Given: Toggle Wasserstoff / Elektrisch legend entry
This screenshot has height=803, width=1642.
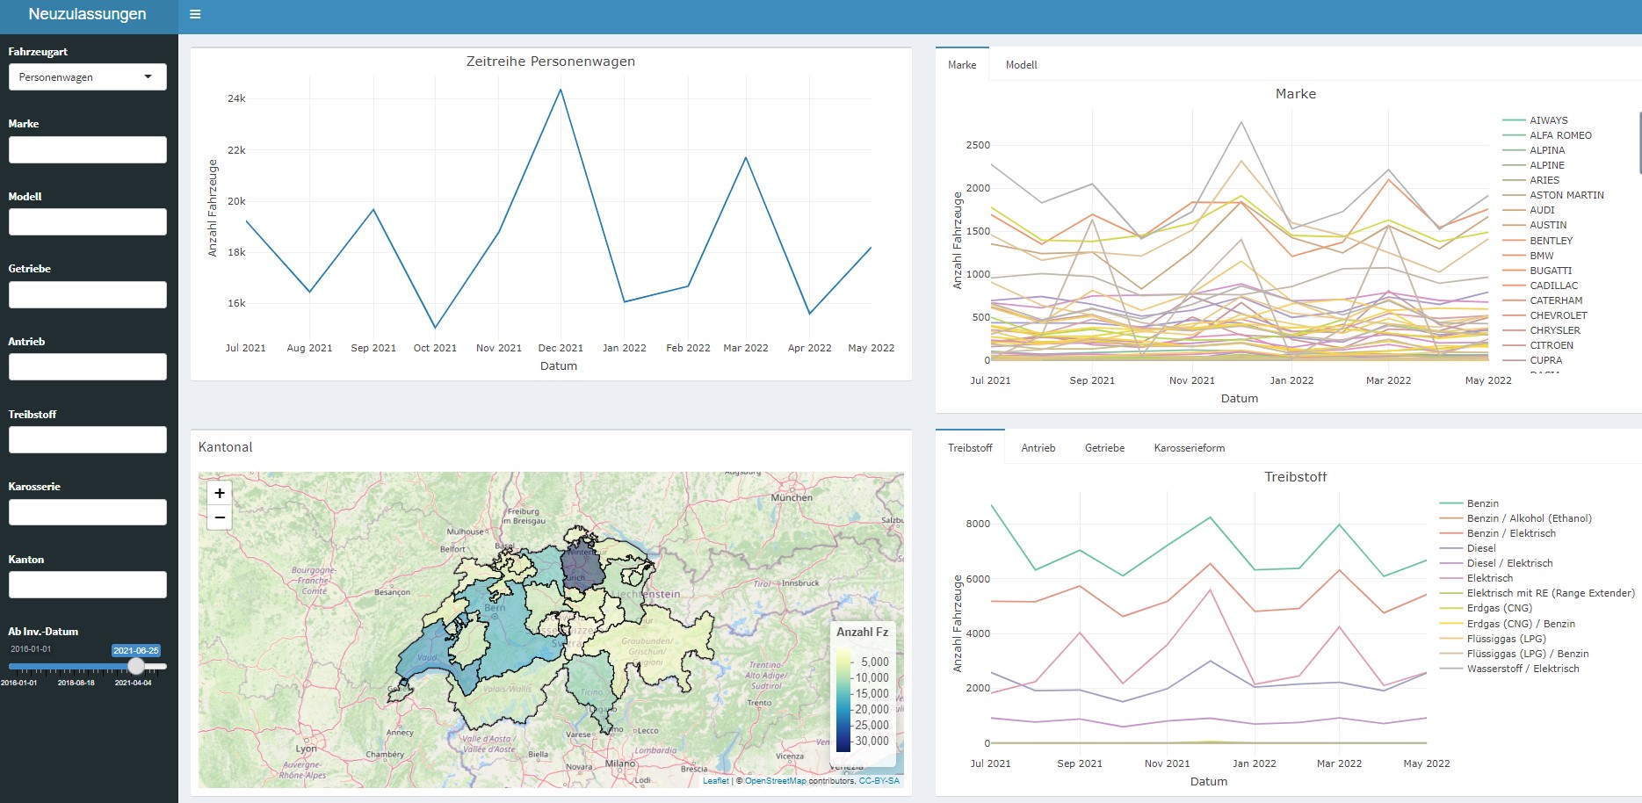Looking at the screenshot, I should [1523, 669].
